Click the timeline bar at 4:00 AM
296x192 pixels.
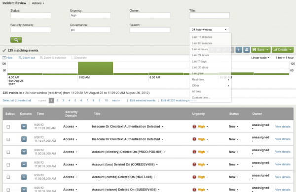click(x=25, y=74)
